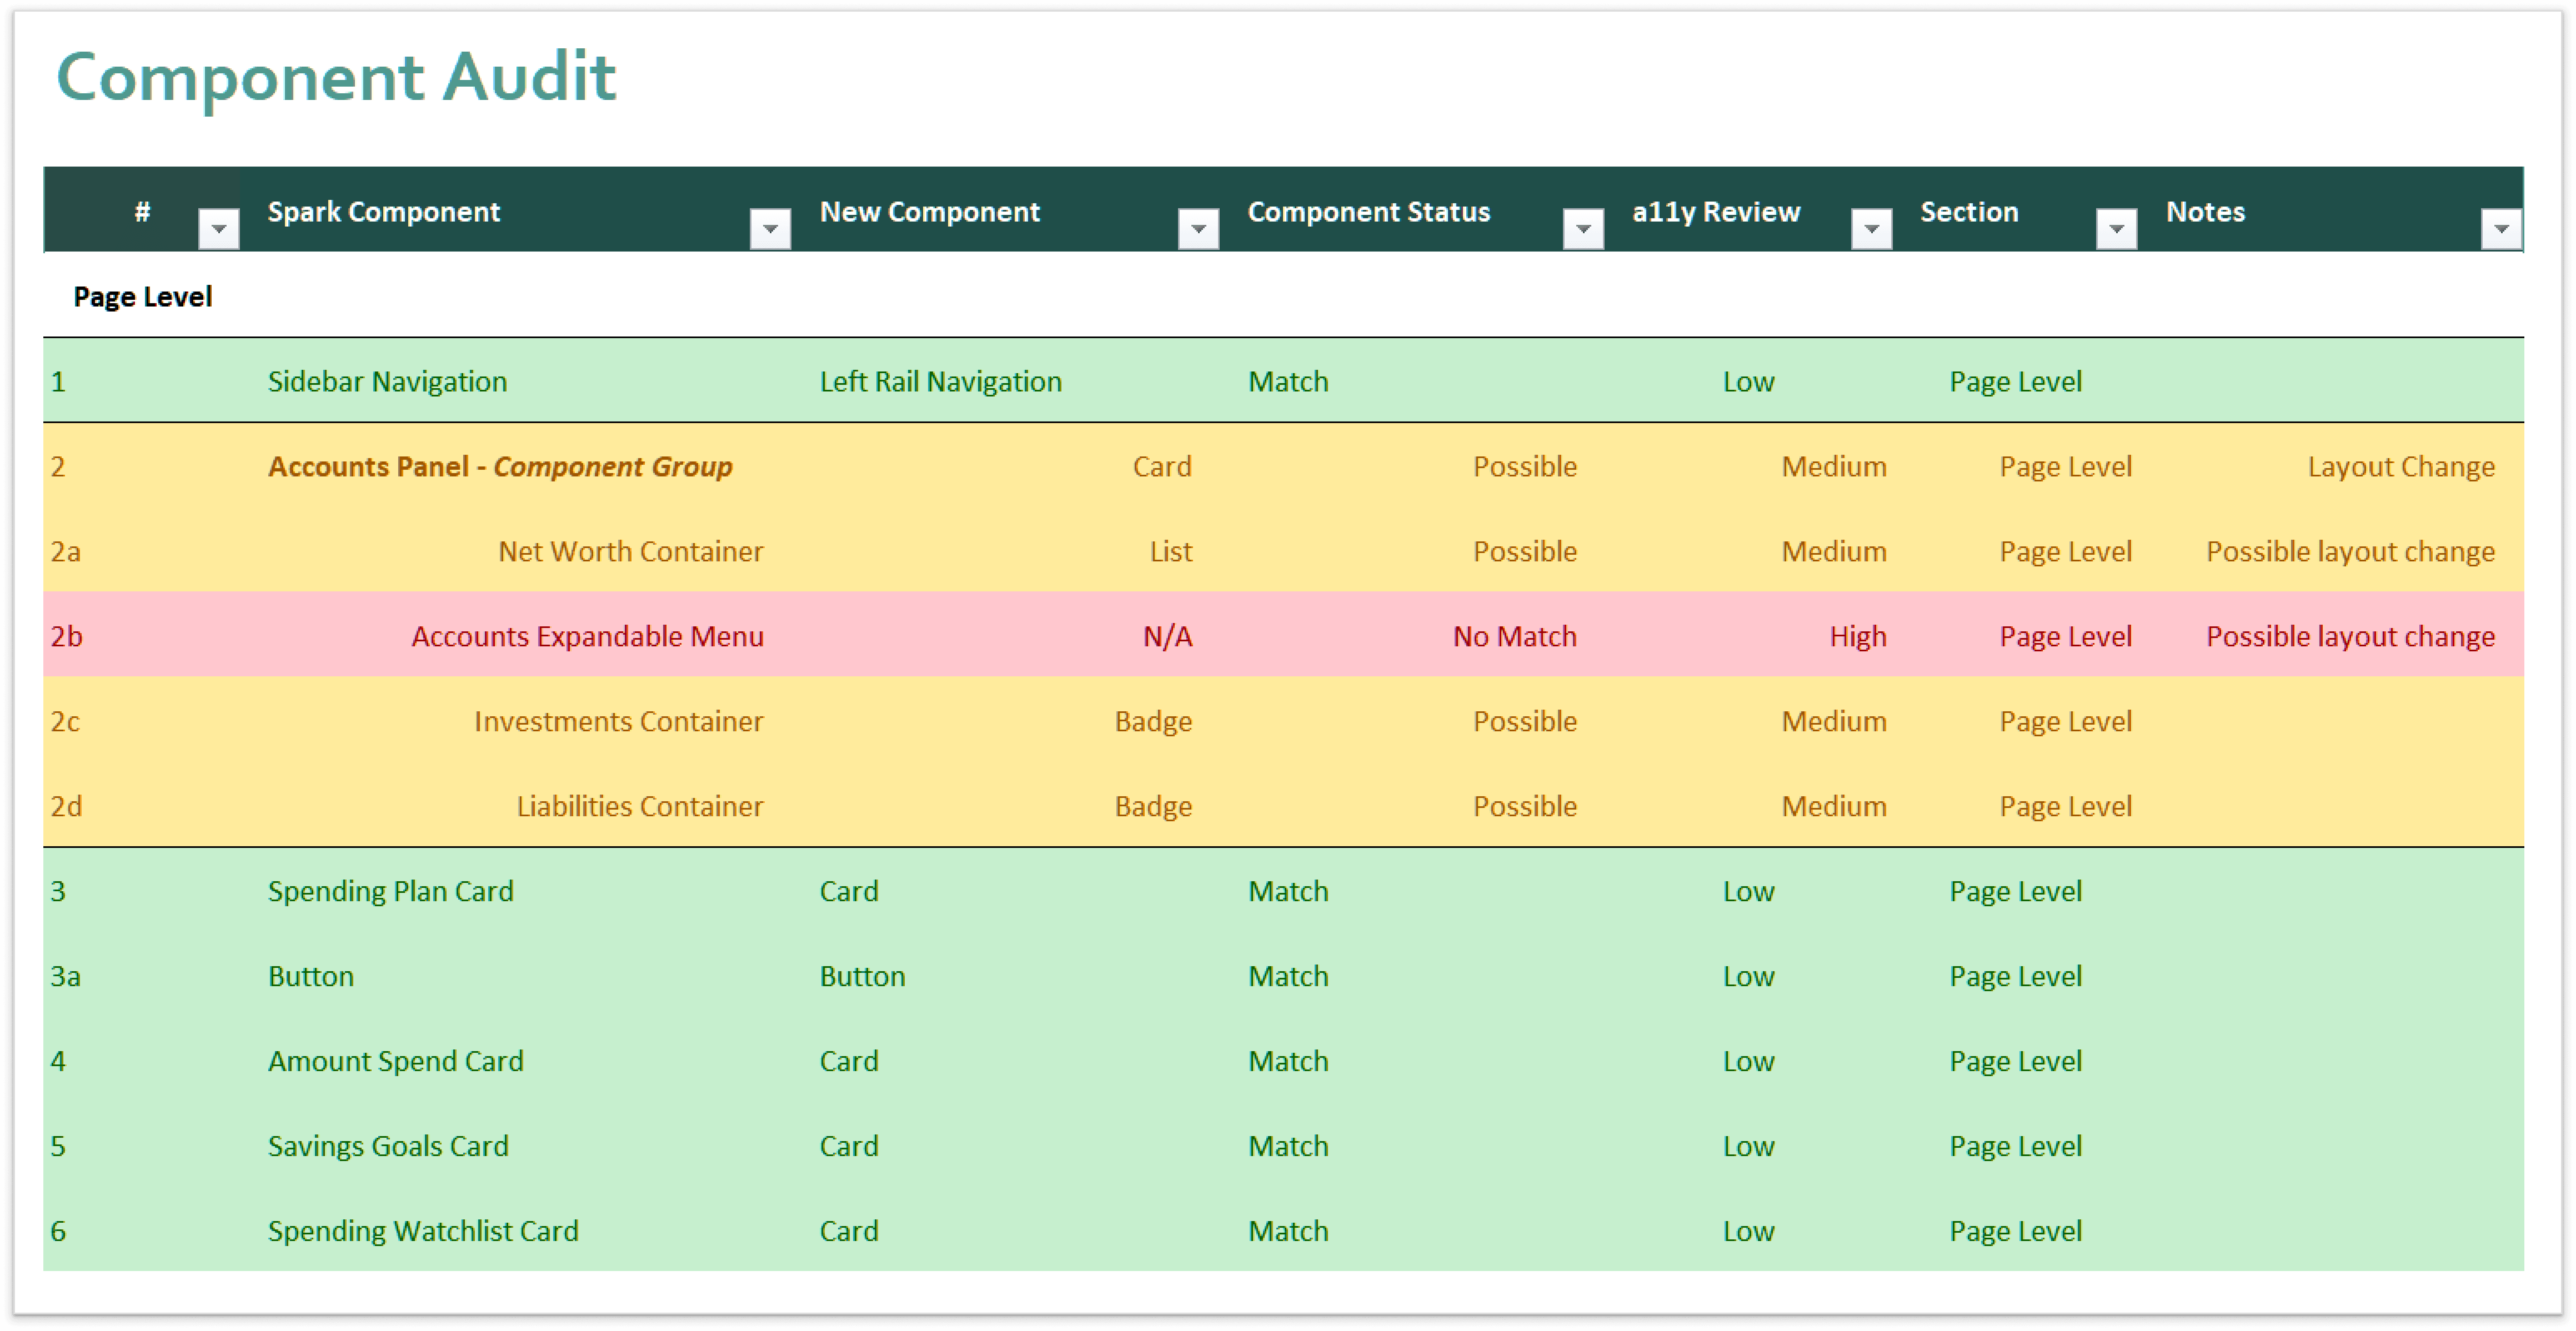Select Button in New Component column
This screenshot has height=1331, width=2576.
[x=863, y=977]
